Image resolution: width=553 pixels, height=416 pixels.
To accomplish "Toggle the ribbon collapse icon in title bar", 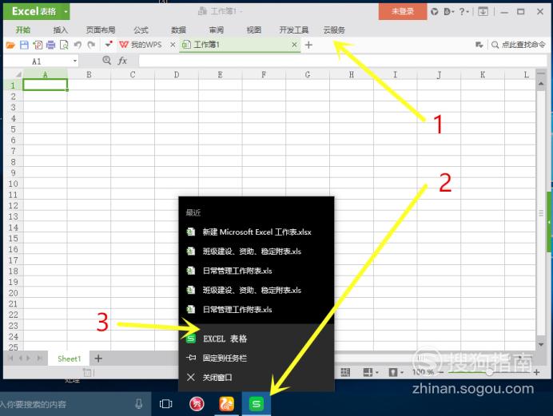I will tap(483, 12).
